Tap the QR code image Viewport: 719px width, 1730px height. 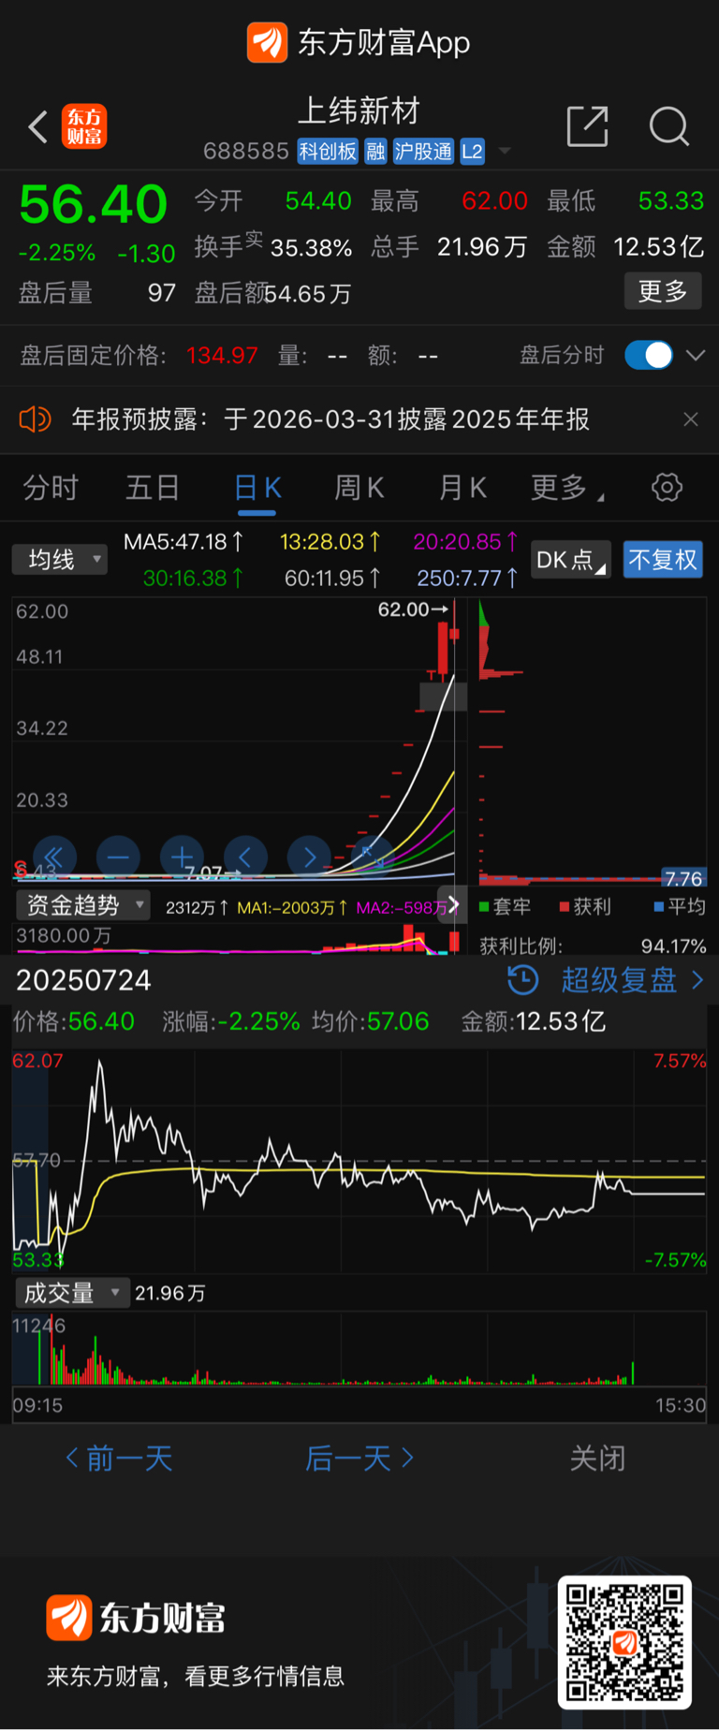(x=624, y=1642)
